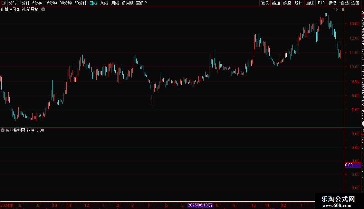Add stock via +自选 button

344,3
